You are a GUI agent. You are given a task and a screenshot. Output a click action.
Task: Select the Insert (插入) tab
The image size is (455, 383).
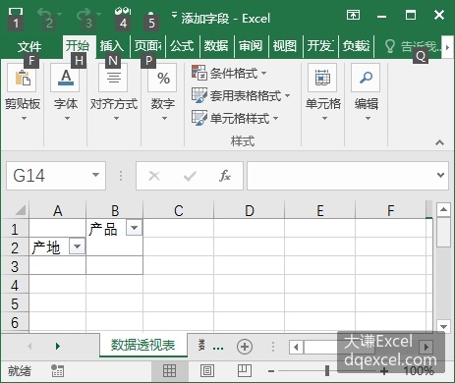(x=112, y=46)
